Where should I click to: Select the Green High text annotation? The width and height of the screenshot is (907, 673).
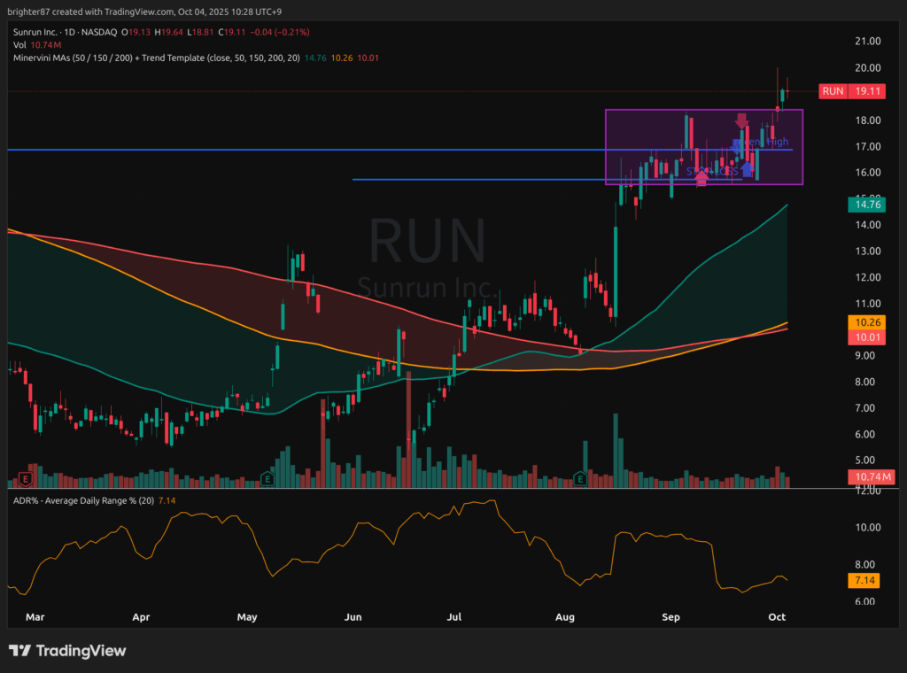(764, 142)
